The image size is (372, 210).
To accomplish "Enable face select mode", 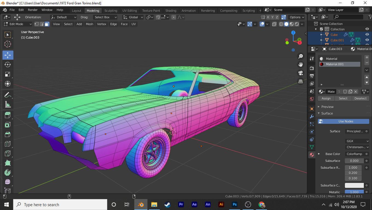I will [47, 24].
